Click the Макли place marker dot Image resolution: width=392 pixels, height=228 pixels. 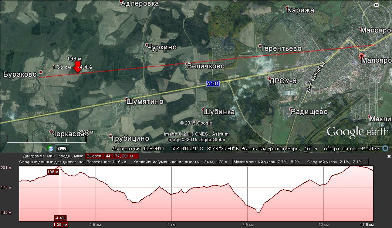tap(369, 117)
